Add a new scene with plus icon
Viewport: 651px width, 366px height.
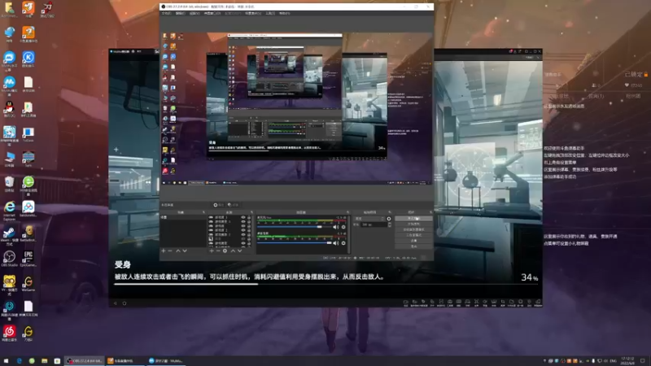coord(164,251)
